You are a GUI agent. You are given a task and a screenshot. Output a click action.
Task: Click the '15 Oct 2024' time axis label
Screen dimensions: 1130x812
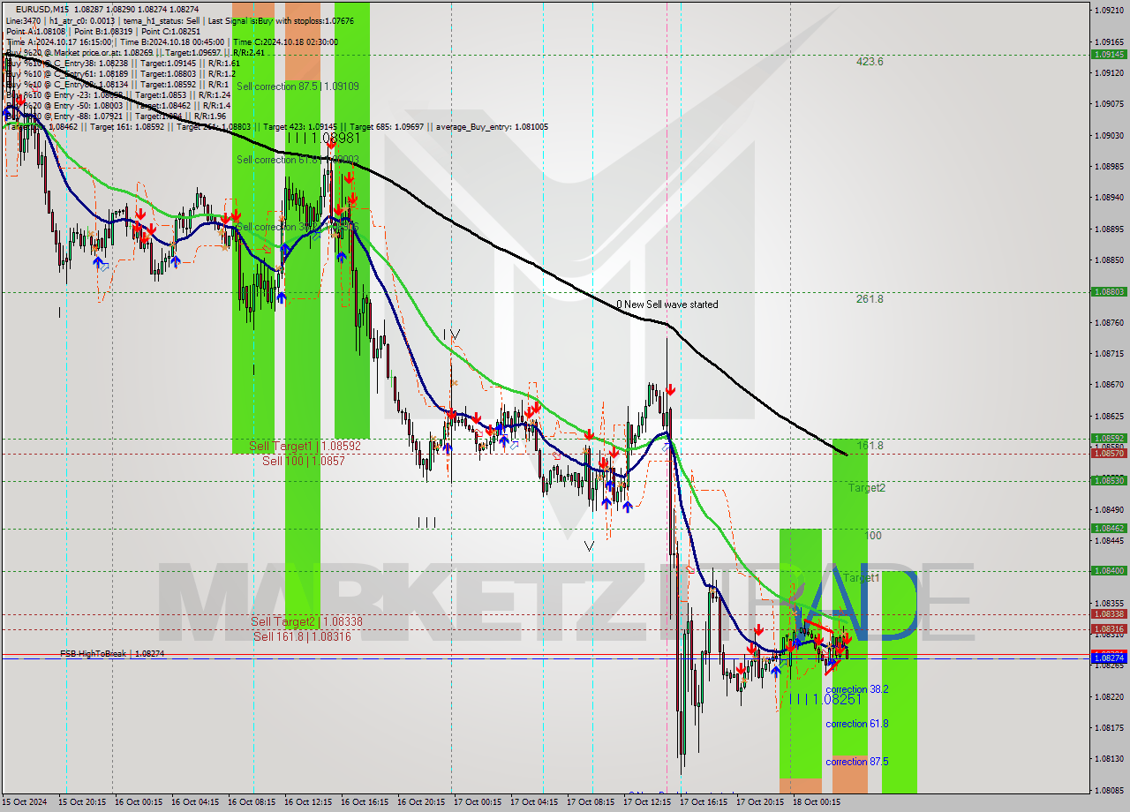[x=26, y=802]
